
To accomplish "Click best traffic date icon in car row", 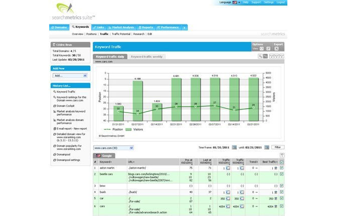I will click(x=276, y=198).
